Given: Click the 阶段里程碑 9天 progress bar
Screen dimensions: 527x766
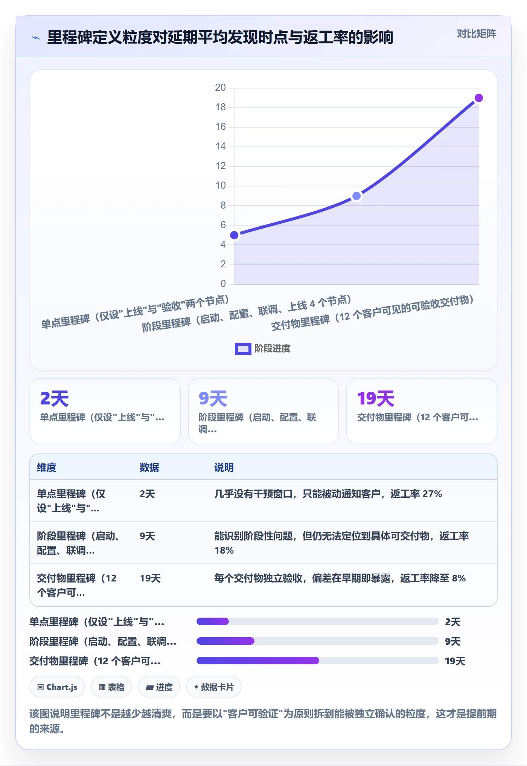Looking at the screenshot, I should 317,641.
